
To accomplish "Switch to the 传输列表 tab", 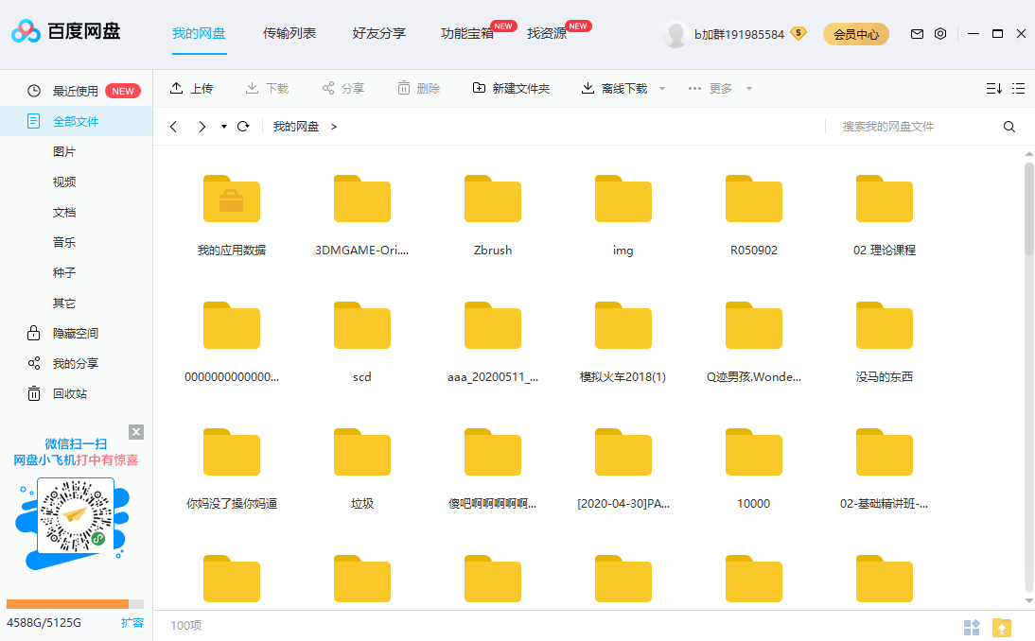I will click(289, 34).
